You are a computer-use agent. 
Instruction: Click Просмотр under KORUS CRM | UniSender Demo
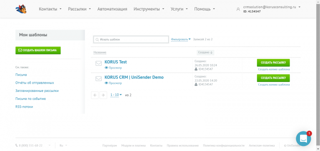pos(115,83)
